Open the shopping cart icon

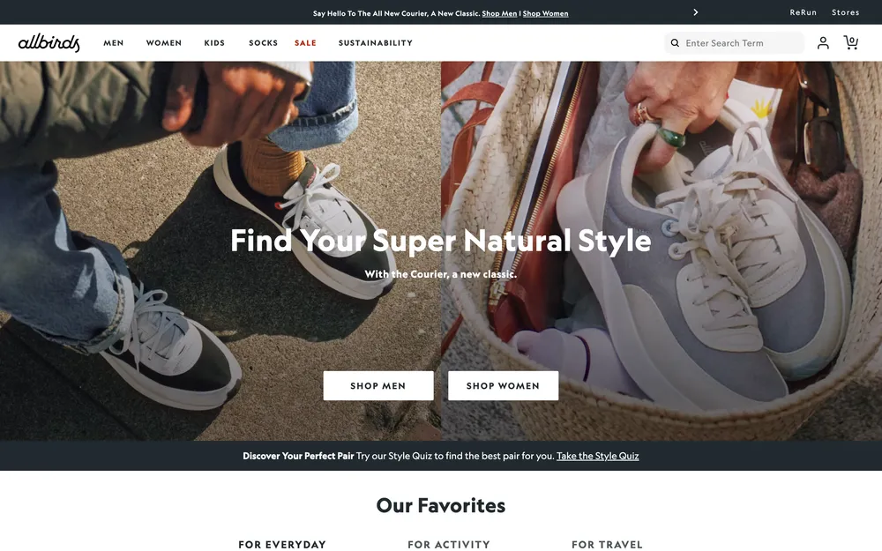coord(850,42)
